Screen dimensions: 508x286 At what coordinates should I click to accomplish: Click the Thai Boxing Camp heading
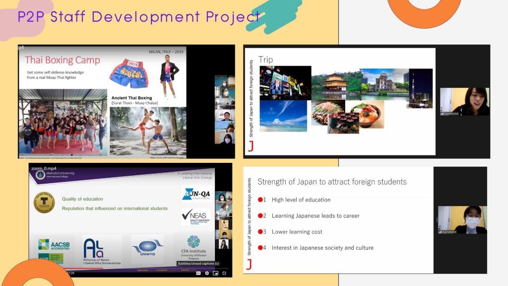63,61
